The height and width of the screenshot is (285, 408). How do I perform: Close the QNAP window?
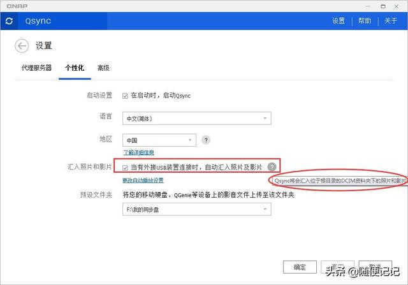click(397, 6)
